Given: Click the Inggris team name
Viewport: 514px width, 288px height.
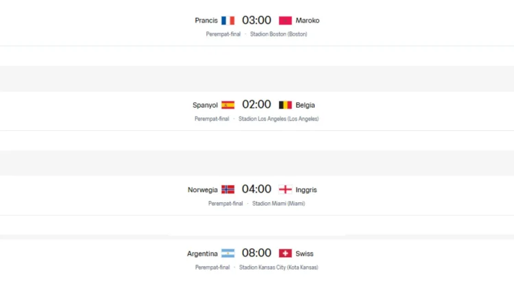Looking at the screenshot, I should click(x=306, y=190).
